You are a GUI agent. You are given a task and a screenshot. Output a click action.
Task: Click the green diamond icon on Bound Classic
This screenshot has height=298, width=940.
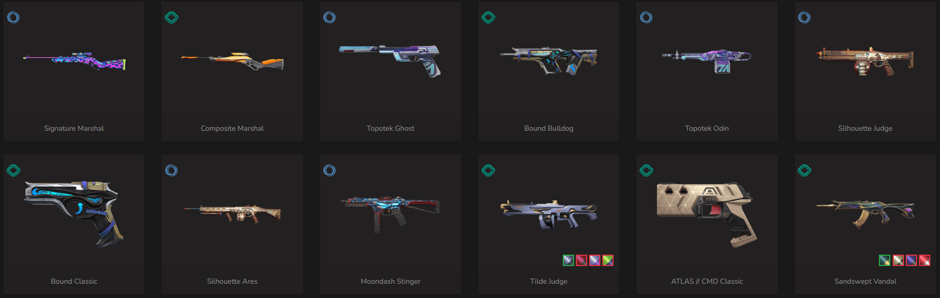(13, 170)
